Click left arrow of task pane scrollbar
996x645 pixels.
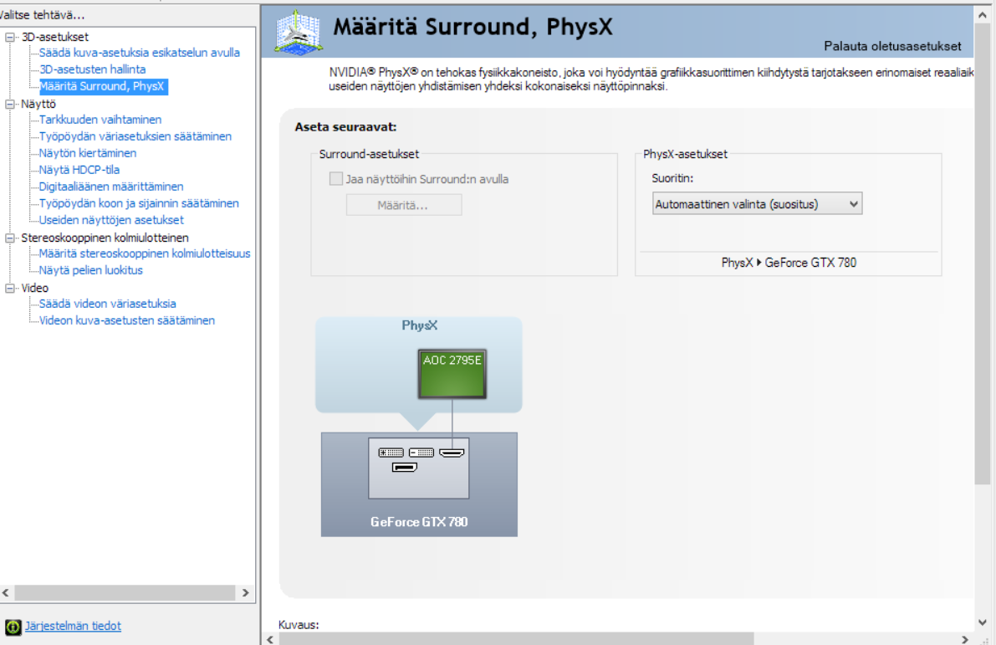[6, 593]
